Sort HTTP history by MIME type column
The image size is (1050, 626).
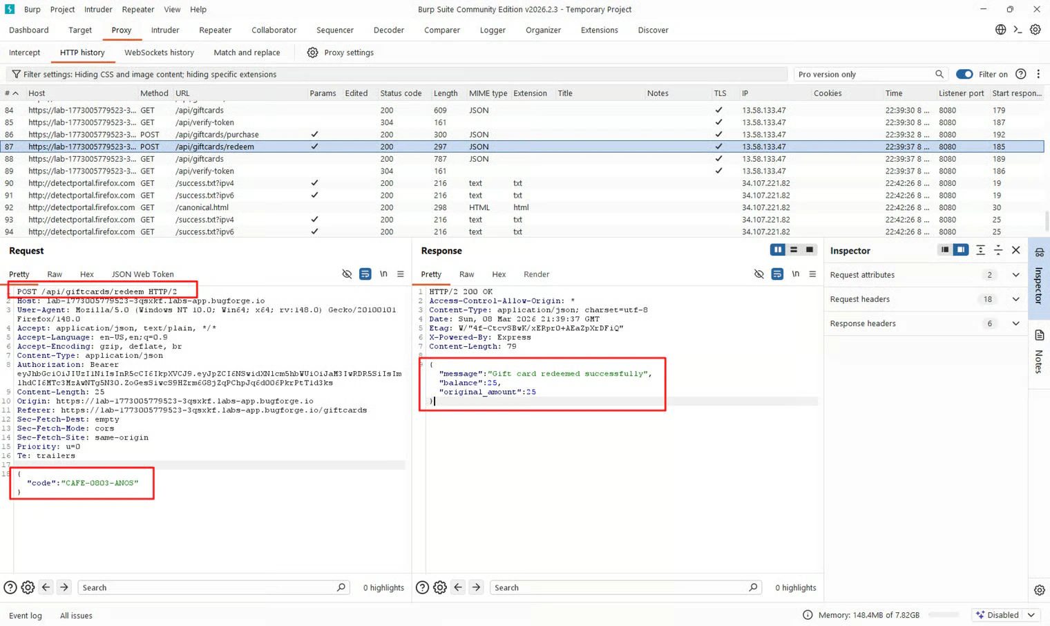(x=488, y=93)
